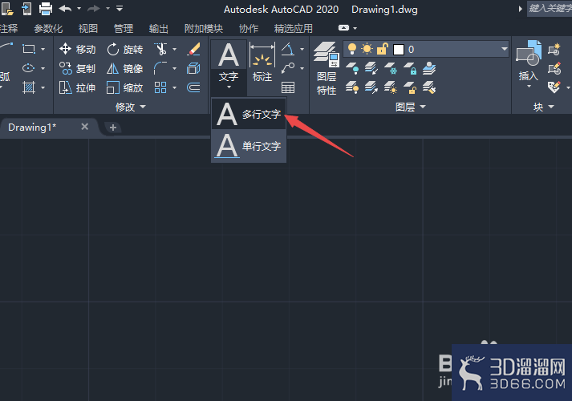The height and width of the screenshot is (401, 572).
Task: Activate the Mirror (镜像) tool
Action: pyautogui.click(x=125, y=68)
